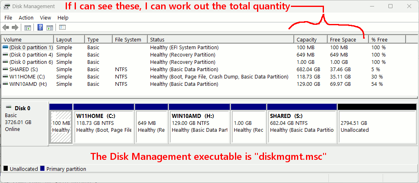Open Help via the blue question-mark icon
The image size is (419, 183).
[40, 27]
